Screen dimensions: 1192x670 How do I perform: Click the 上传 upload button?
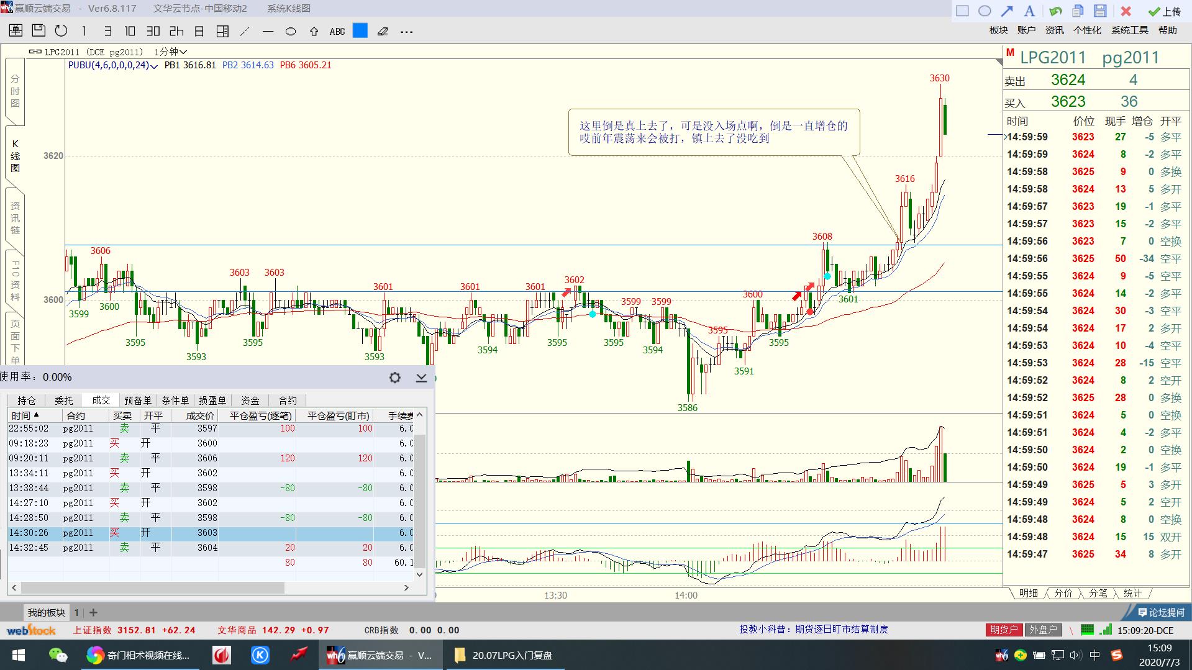[1164, 11]
